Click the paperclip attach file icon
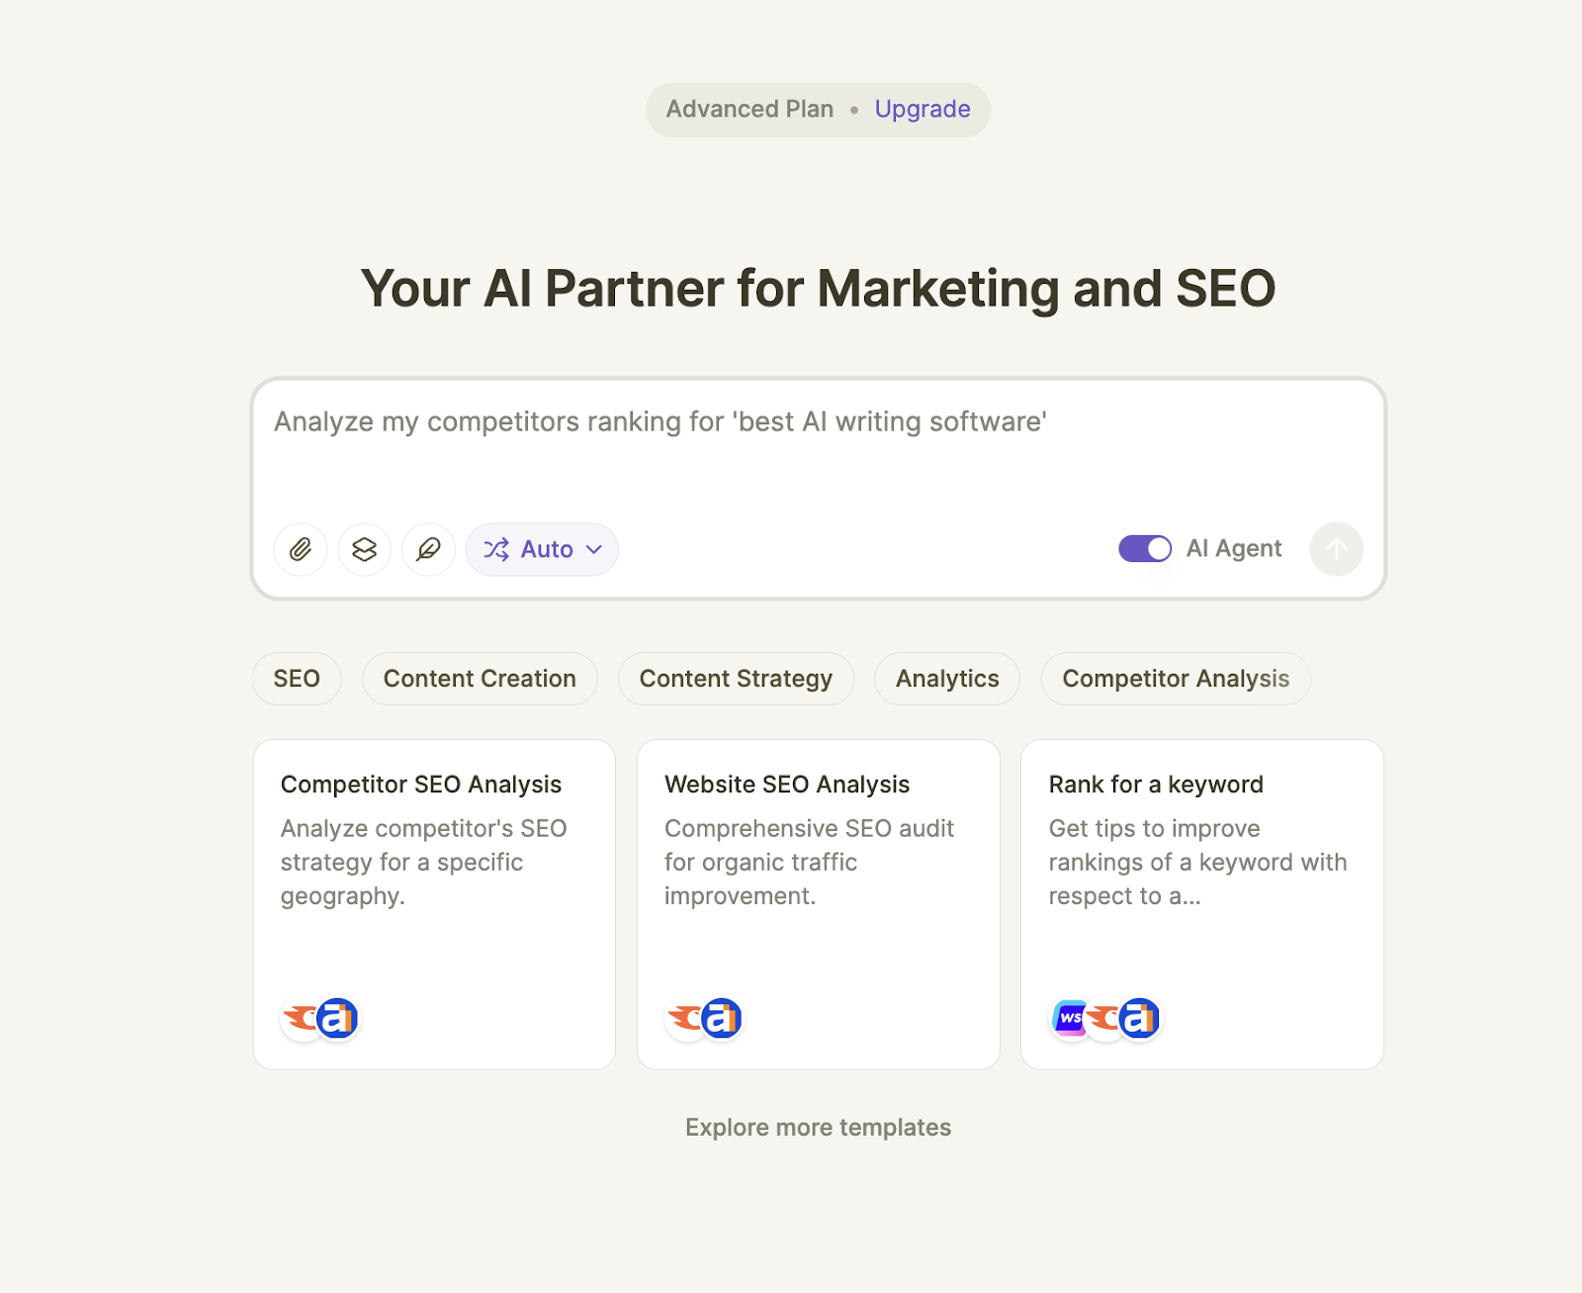Screen dimensions: 1582x1293 click(x=301, y=549)
